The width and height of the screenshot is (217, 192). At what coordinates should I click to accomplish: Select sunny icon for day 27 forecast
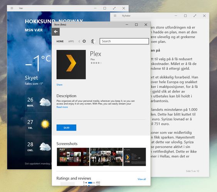(45, 124)
